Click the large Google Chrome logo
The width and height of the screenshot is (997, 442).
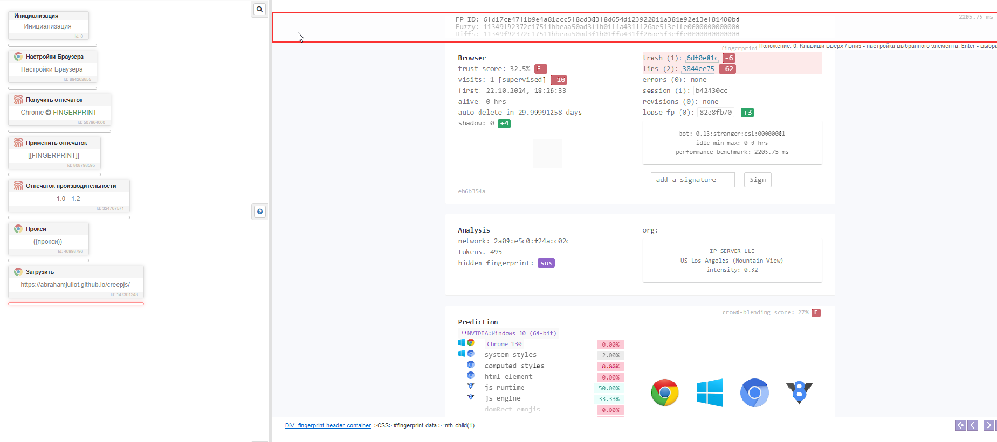[664, 392]
